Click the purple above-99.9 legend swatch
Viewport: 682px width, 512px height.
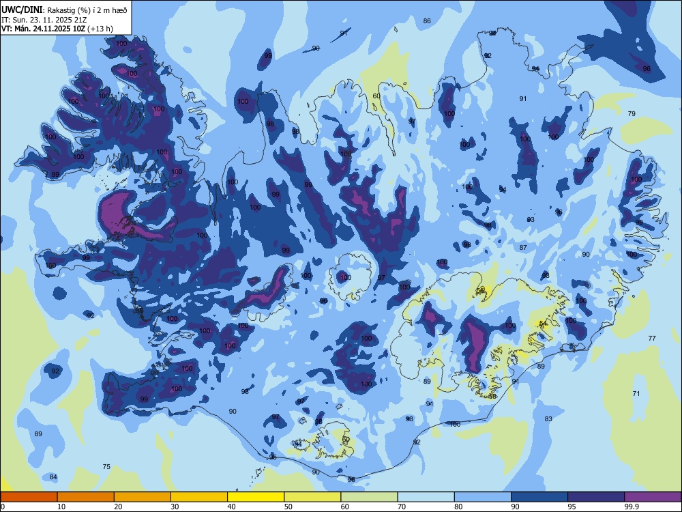coord(653,497)
